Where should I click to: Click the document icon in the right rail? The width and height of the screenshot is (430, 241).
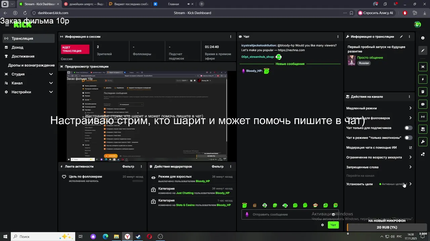coord(423,92)
